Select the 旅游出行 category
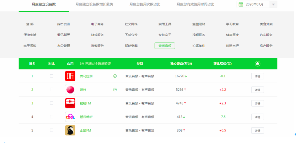Screen dimensions: 296x143 point(232,46)
